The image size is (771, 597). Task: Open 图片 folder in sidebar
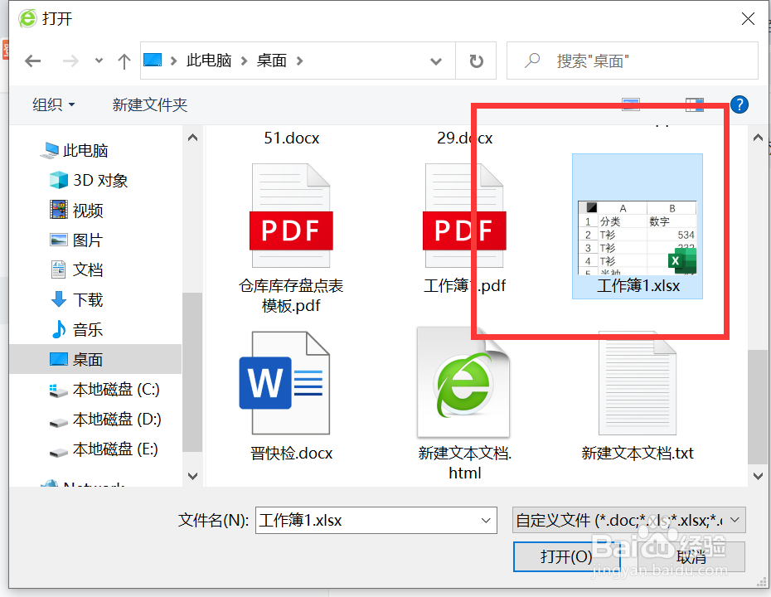77,240
